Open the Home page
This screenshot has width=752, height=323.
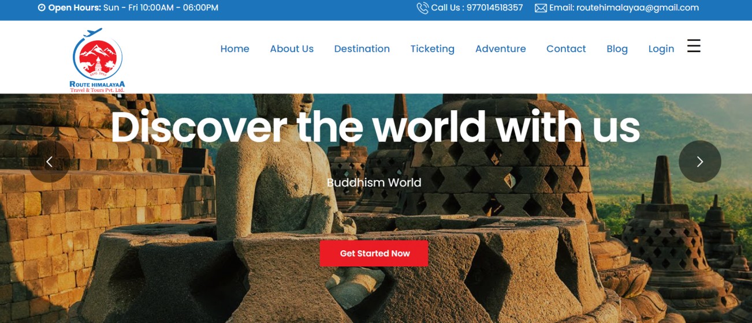[x=234, y=49]
